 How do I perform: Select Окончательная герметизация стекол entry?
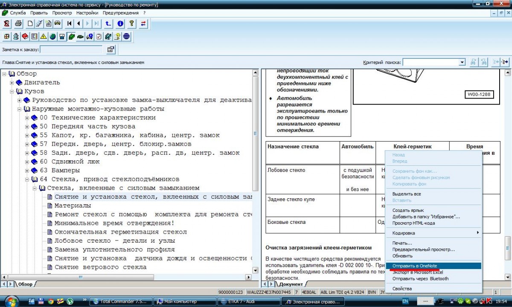point(121,232)
